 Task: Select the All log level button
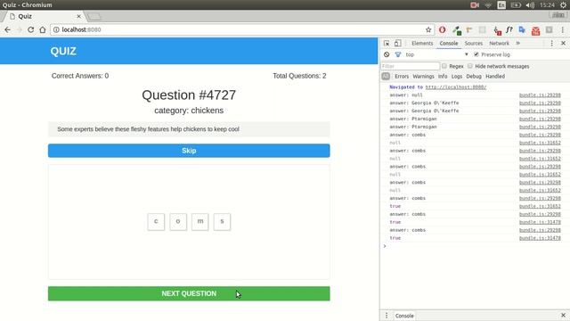(386, 77)
